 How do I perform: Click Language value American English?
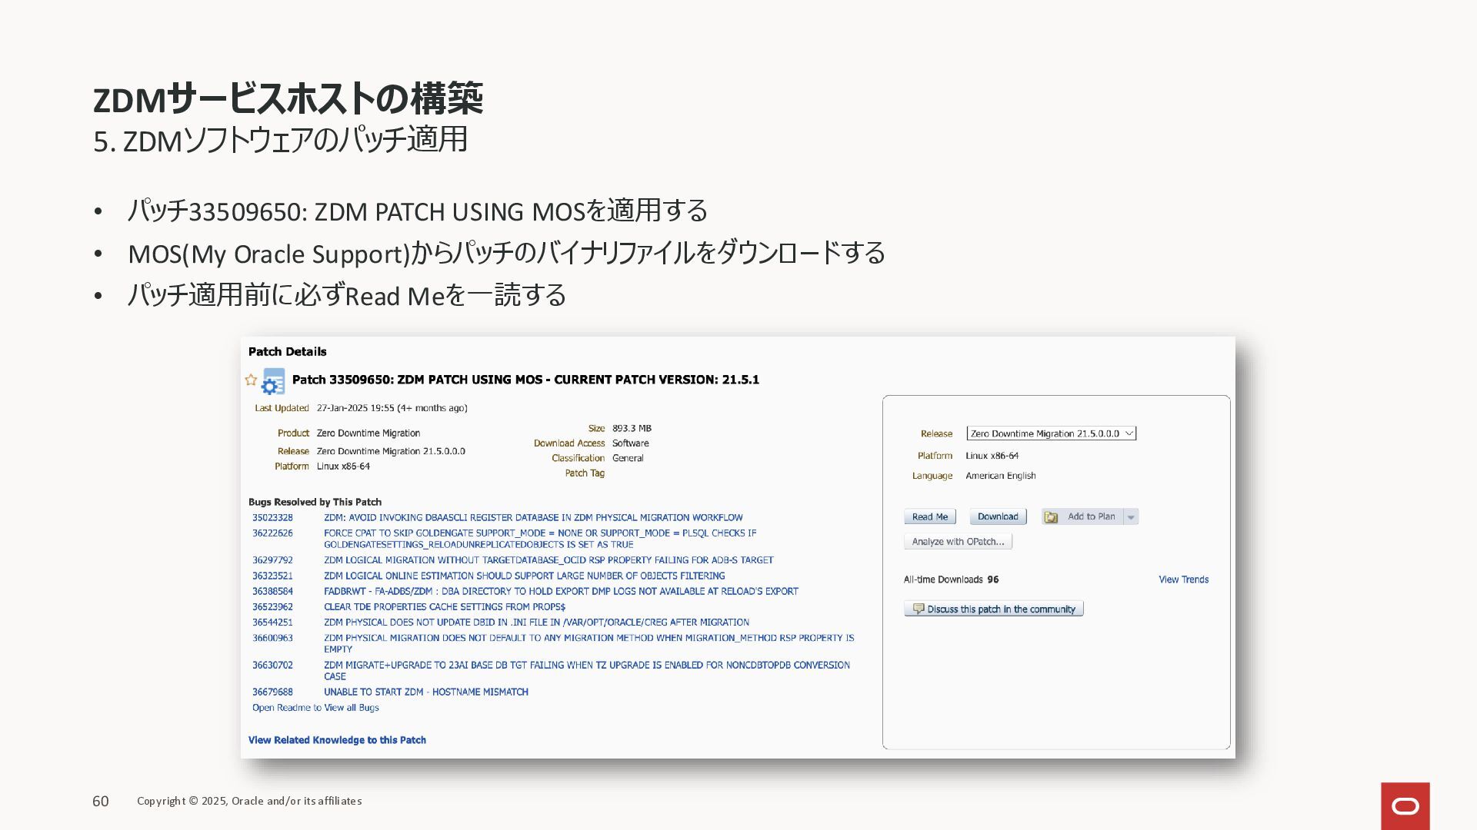click(x=1000, y=476)
